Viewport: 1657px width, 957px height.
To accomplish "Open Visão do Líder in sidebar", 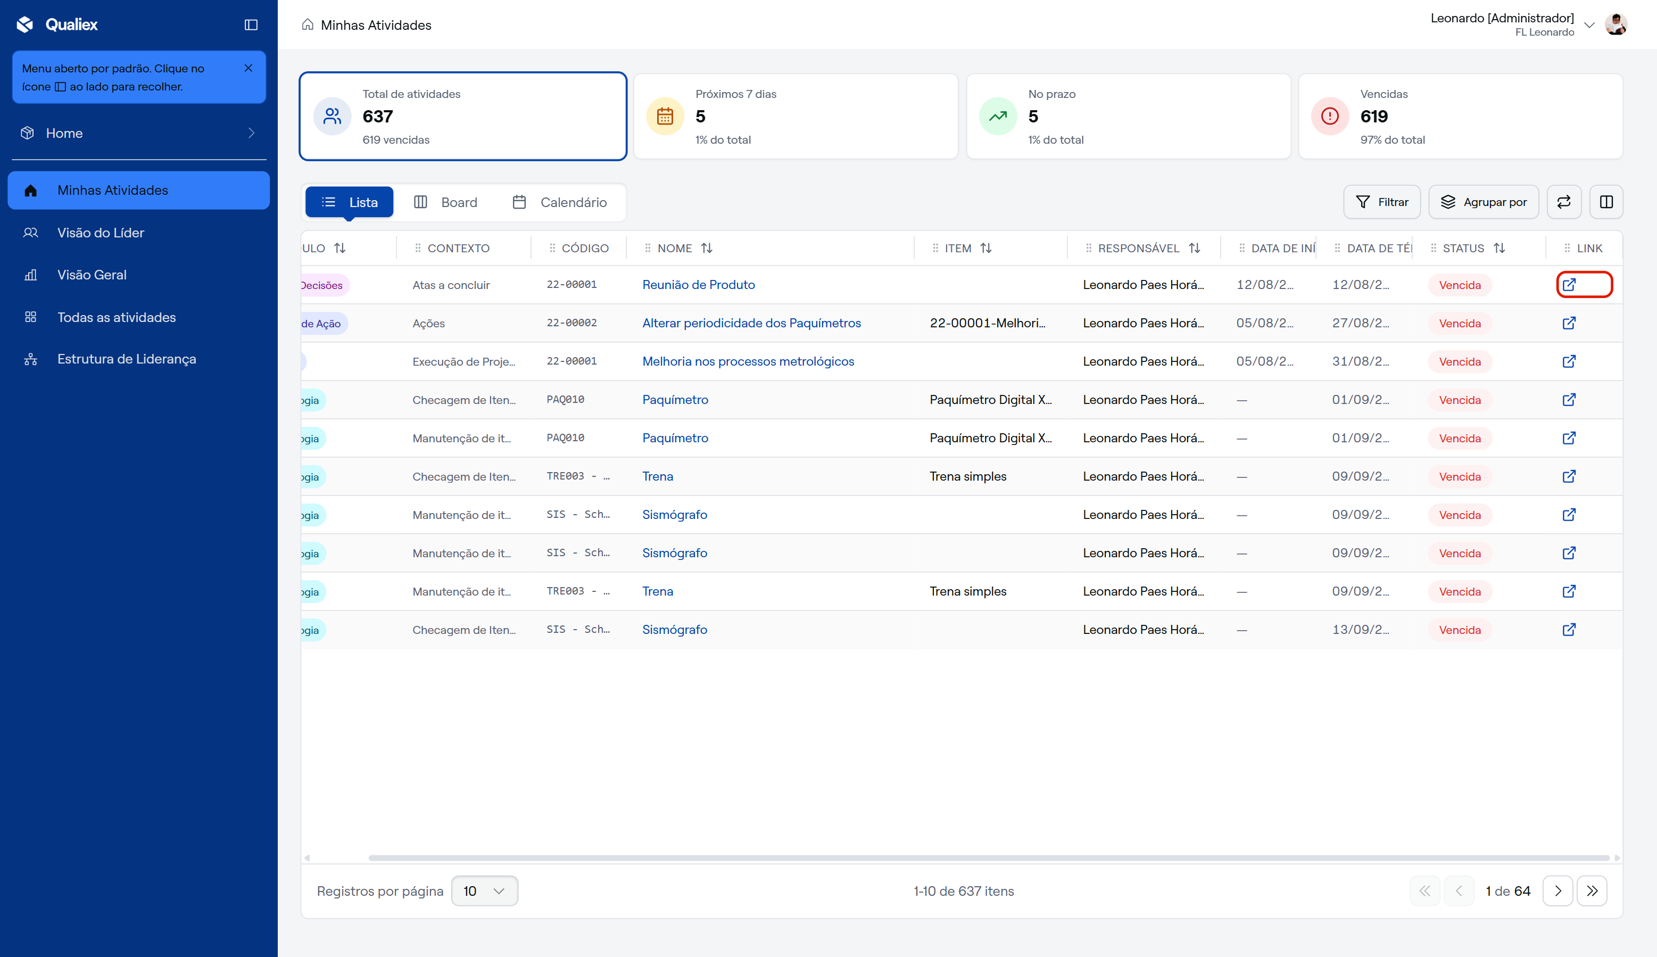I will point(139,233).
